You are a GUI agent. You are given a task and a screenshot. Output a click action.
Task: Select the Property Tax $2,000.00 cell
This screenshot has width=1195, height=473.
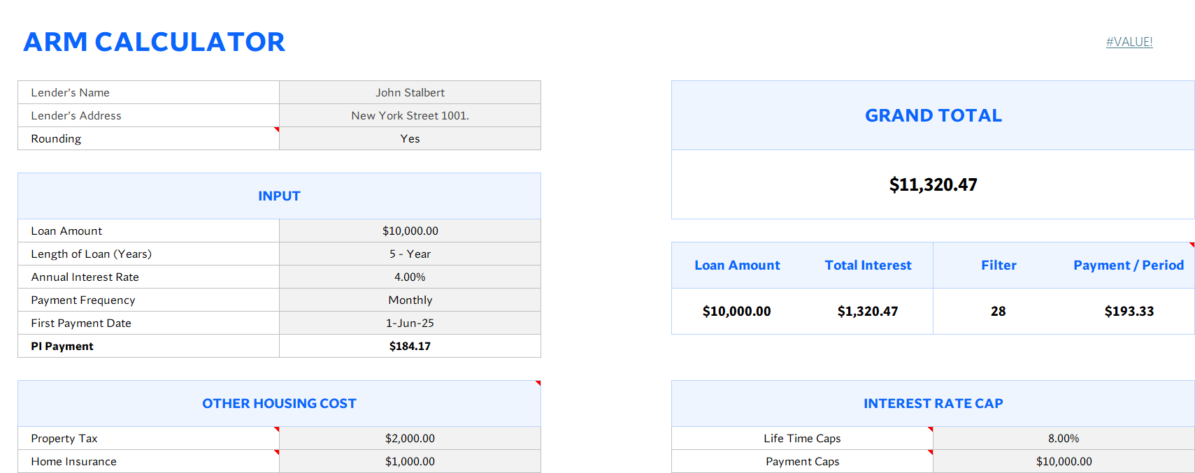pyautogui.click(x=410, y=438)
